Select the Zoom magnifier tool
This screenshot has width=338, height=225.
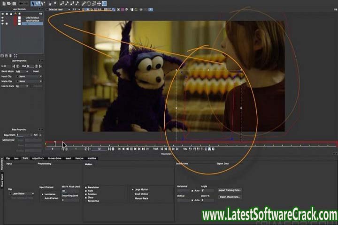tap(55, 3)
